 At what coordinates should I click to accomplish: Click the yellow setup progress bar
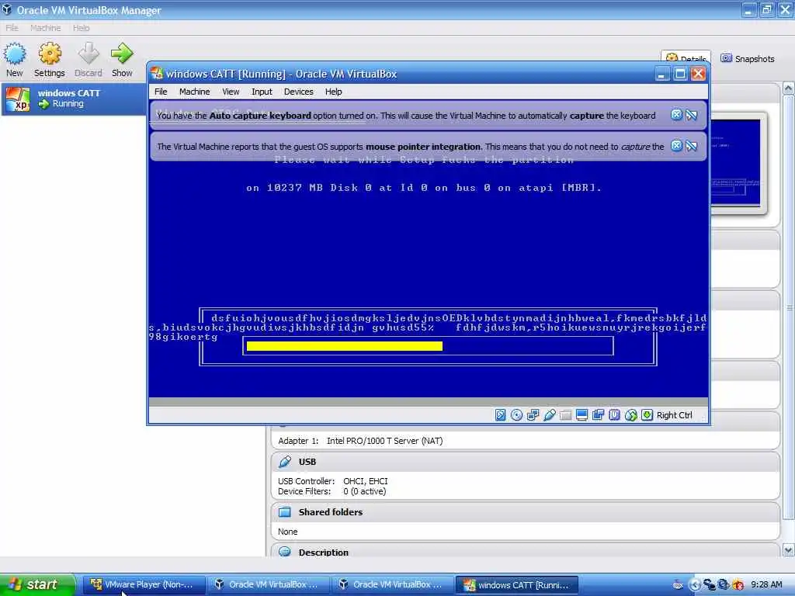(x=344, y=346)
